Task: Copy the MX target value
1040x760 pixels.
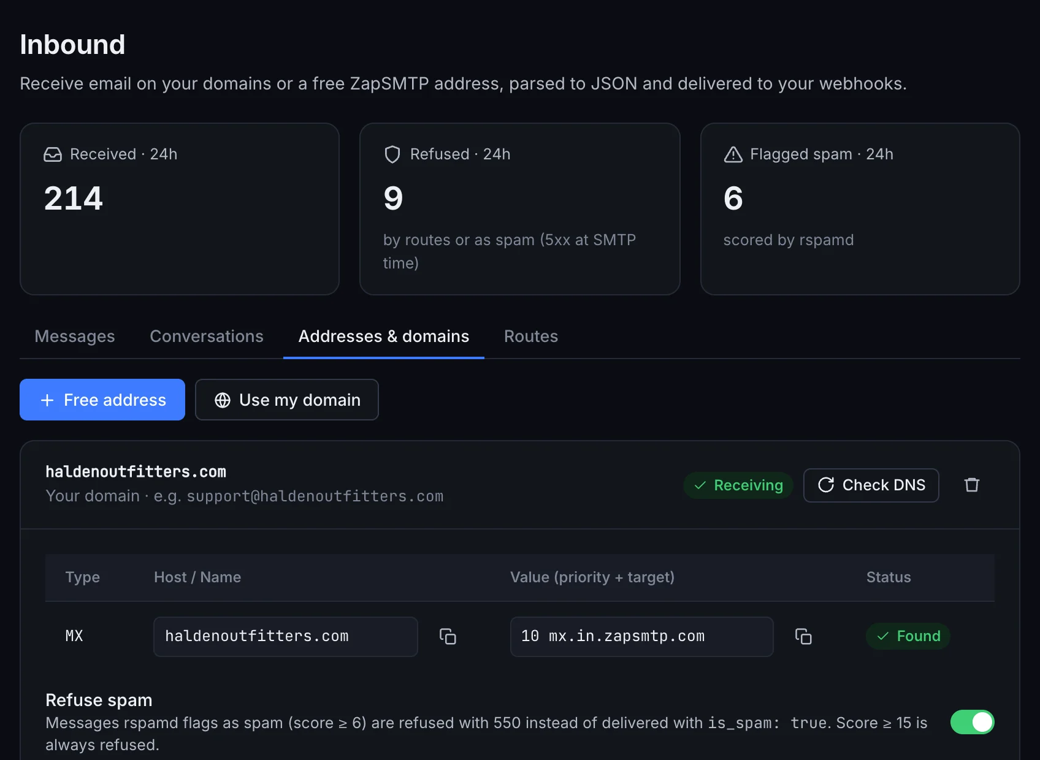Action: coord(803,636)
